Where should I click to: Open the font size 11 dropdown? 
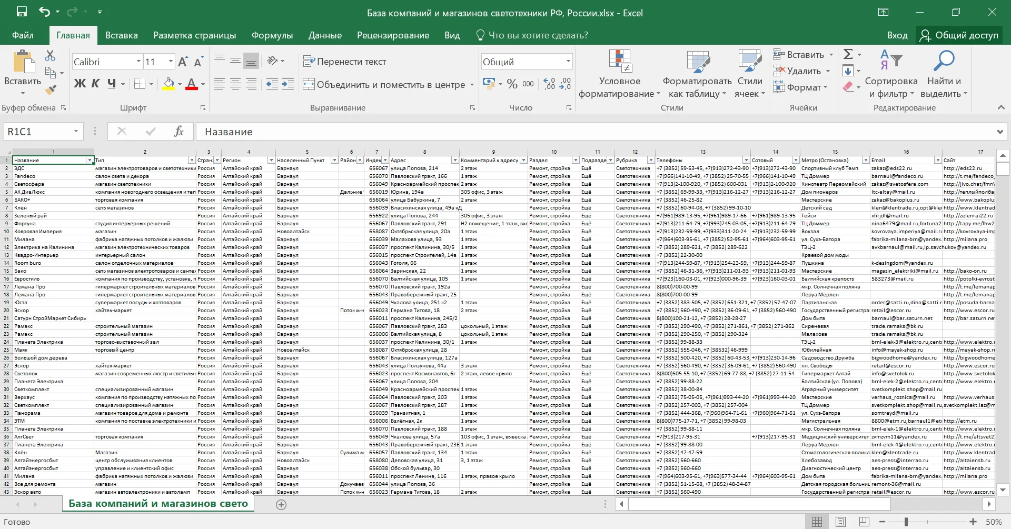tap(171, 62)
